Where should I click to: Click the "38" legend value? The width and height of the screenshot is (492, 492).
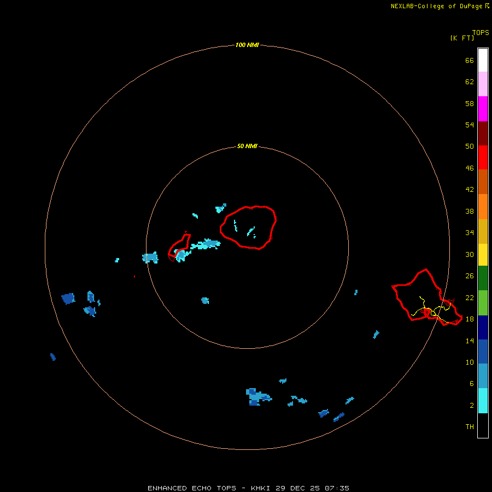(x=470, y=211)
